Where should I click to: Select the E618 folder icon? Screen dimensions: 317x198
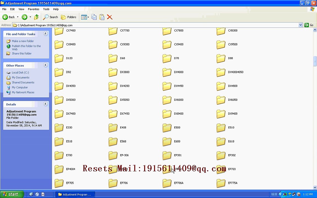point(221,142)
